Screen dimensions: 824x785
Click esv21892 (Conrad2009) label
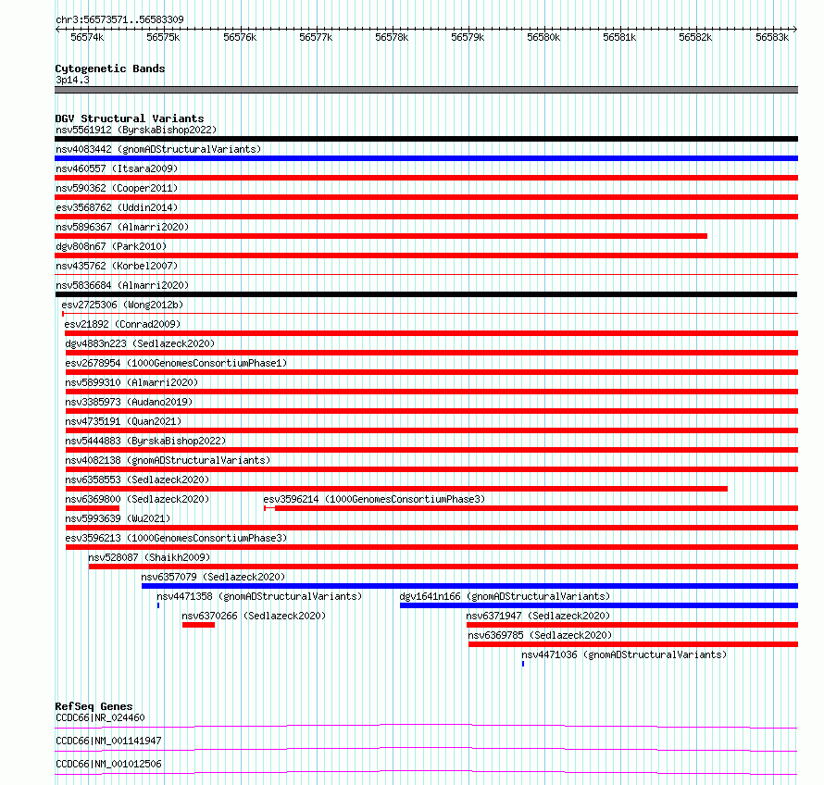[x=122, y=324]
